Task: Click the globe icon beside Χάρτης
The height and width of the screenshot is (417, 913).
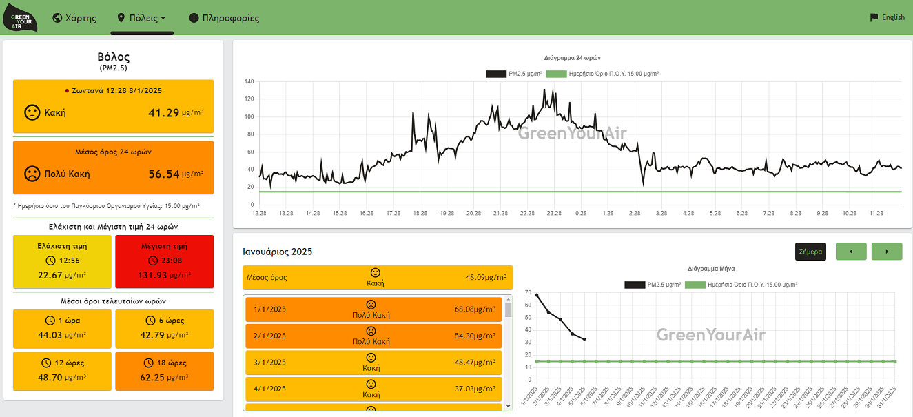Action: pyautogui.click(x=57, y=18)
